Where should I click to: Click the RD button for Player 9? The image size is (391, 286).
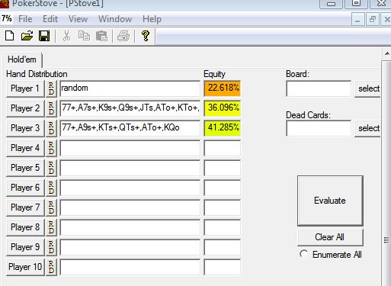51,247
